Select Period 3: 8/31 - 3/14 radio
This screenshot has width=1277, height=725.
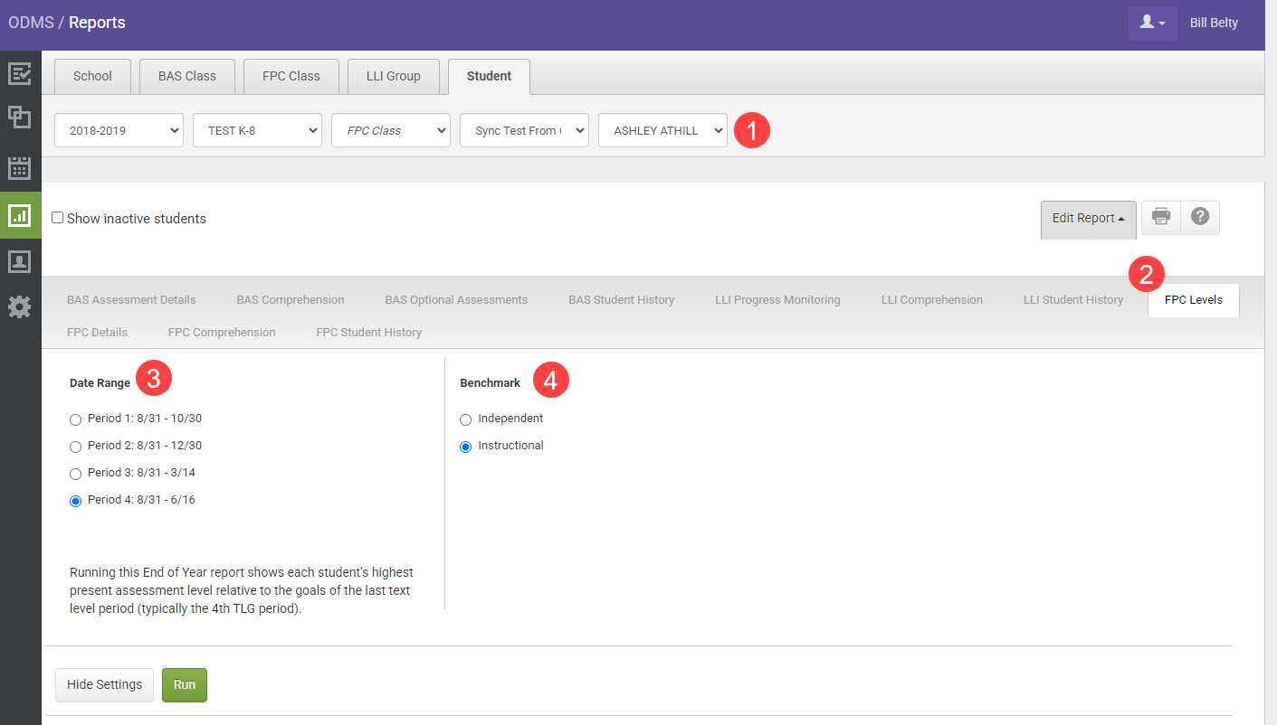(x=75, y=474)
